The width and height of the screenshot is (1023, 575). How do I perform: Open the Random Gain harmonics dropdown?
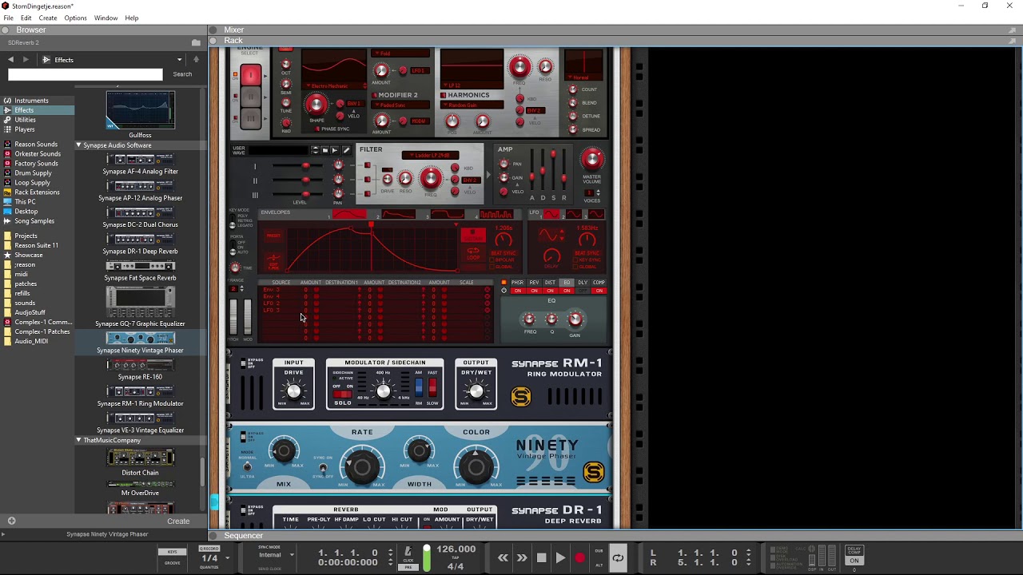point(472,105)
